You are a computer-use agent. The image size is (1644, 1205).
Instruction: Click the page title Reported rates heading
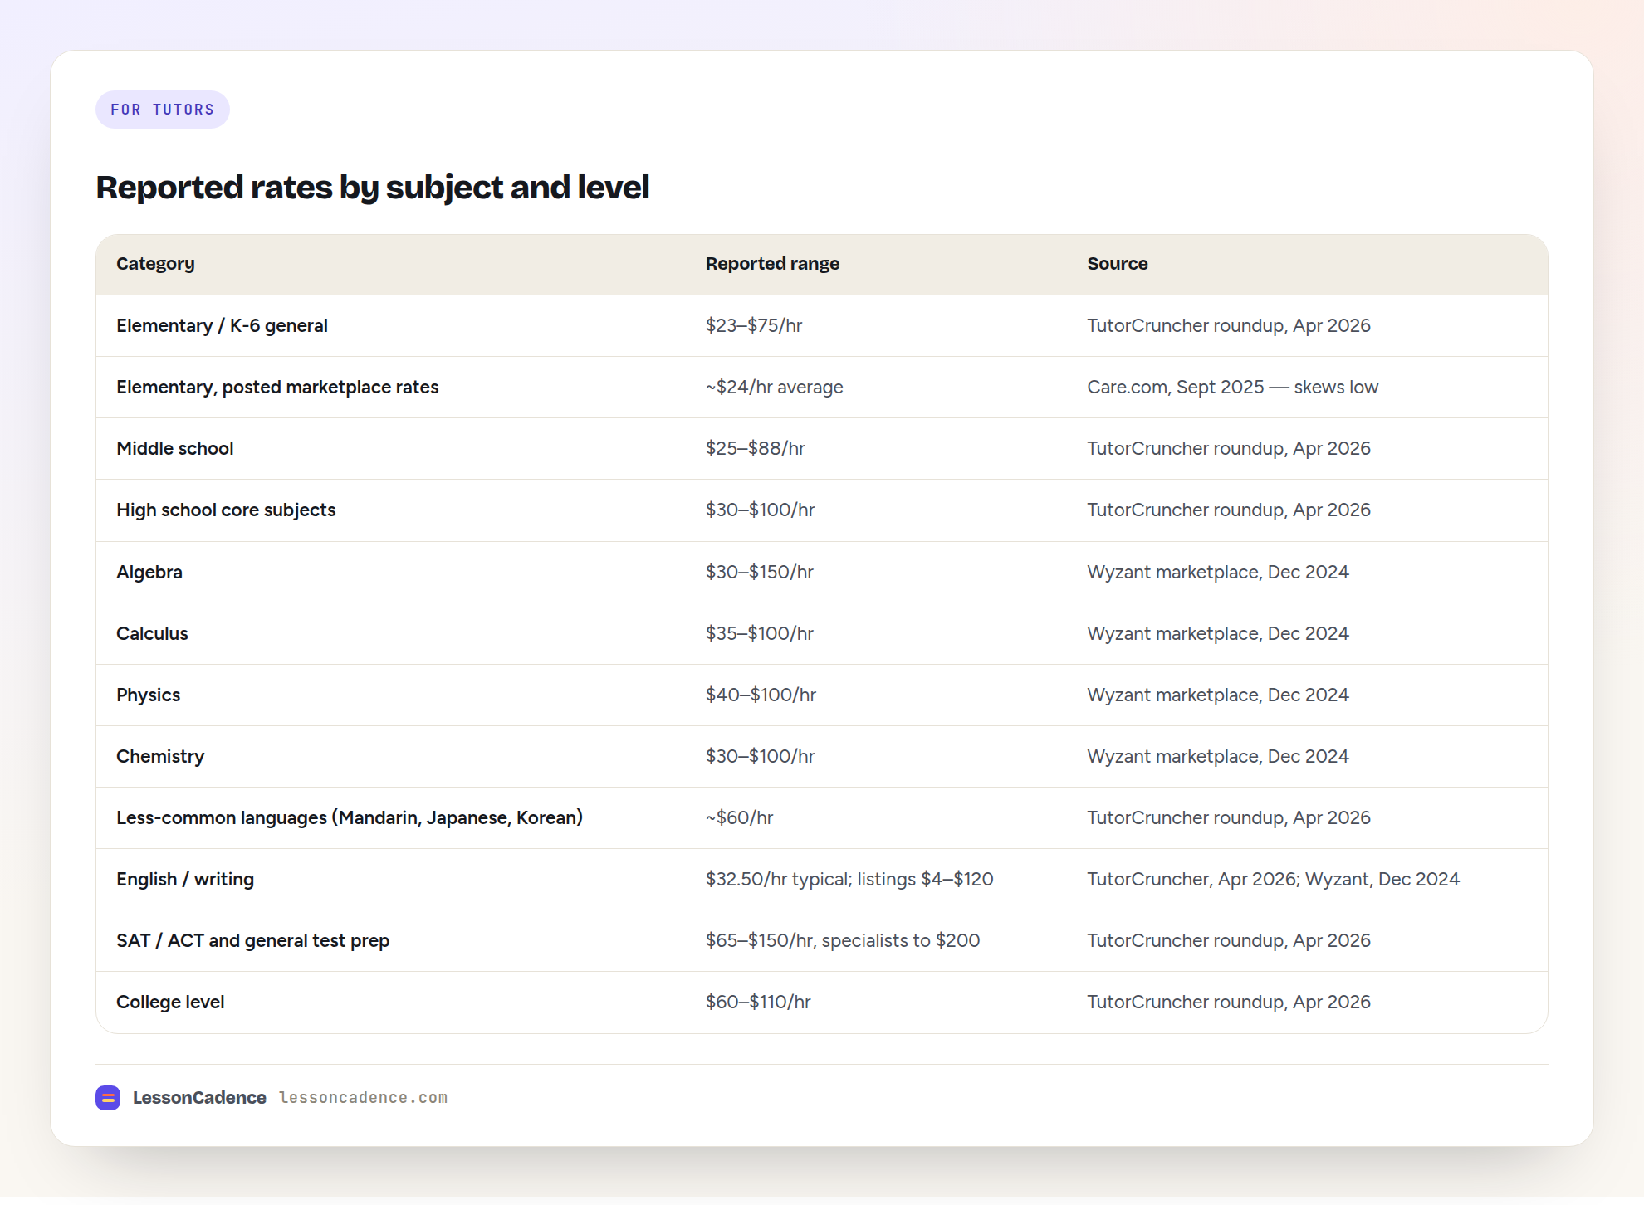tap(373, 188)
